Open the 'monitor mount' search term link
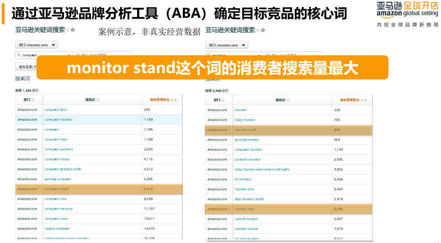 [x=246, y=229]
